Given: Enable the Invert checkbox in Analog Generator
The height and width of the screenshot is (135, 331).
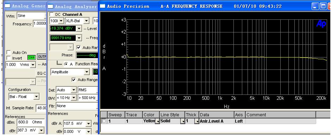Looking at the screenshot, I should (9, 58).
